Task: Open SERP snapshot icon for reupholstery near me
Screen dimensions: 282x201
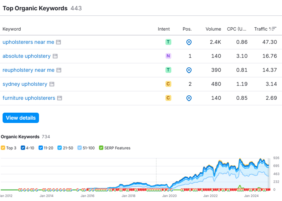Action: pyautogui.click(x=59, y=70)
